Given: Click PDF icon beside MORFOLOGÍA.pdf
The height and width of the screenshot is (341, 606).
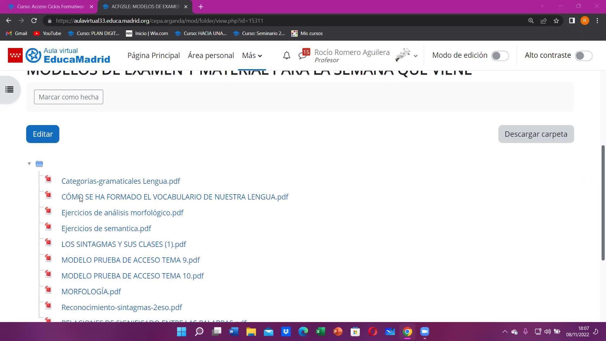Looking at the screenshot, I should tap(48, 290).
